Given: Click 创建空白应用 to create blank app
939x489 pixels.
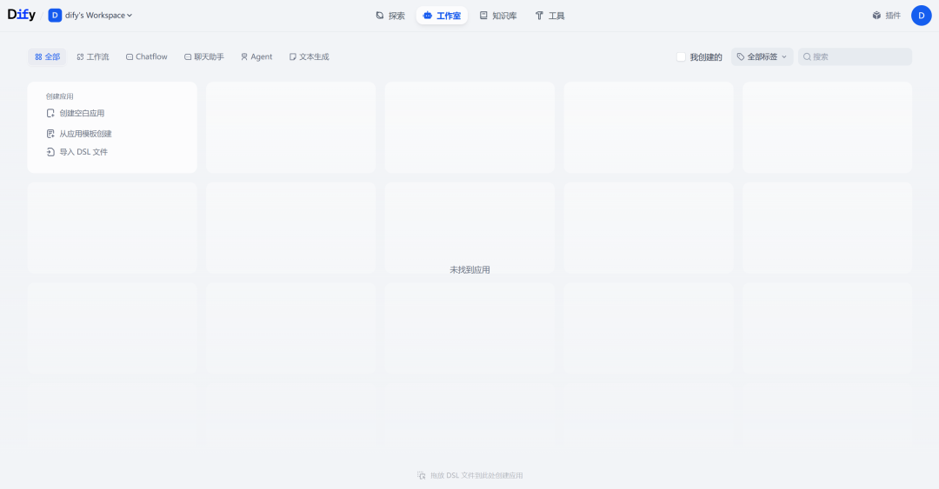Looking at the screenshot, I should tap(76, 113).
